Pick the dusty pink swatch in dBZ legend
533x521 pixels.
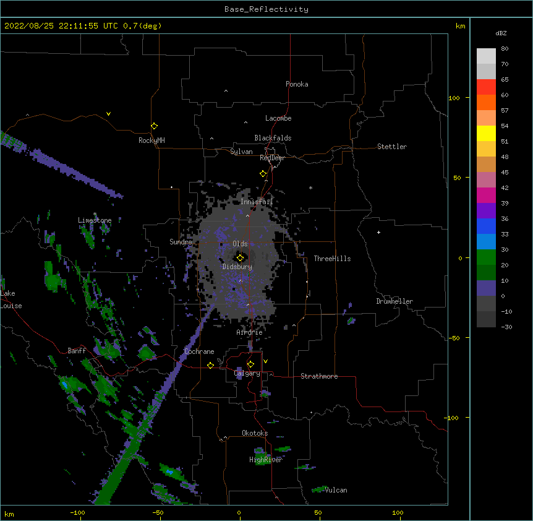[x=486, y=179]
